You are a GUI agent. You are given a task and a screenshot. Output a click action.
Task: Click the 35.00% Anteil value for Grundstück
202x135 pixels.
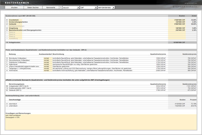[x=194, y=20]
